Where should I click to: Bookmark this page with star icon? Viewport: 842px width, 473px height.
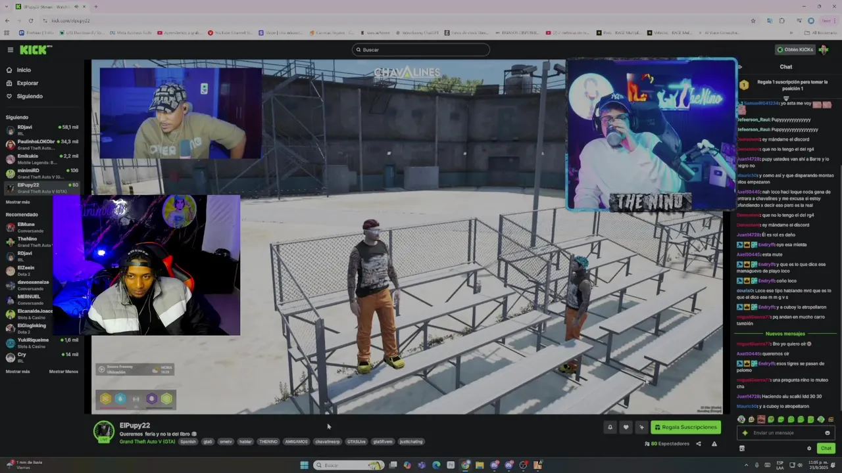(x=753, y=20)
